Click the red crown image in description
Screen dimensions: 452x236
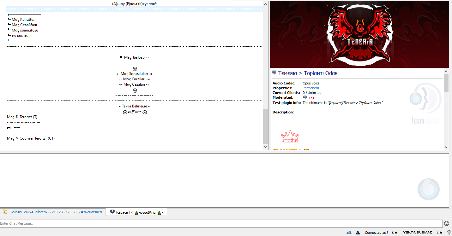(290, 136)
